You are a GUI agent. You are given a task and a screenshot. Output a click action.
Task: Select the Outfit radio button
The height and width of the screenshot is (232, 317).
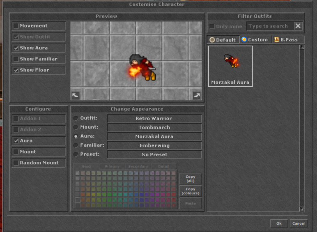[76, 118]
